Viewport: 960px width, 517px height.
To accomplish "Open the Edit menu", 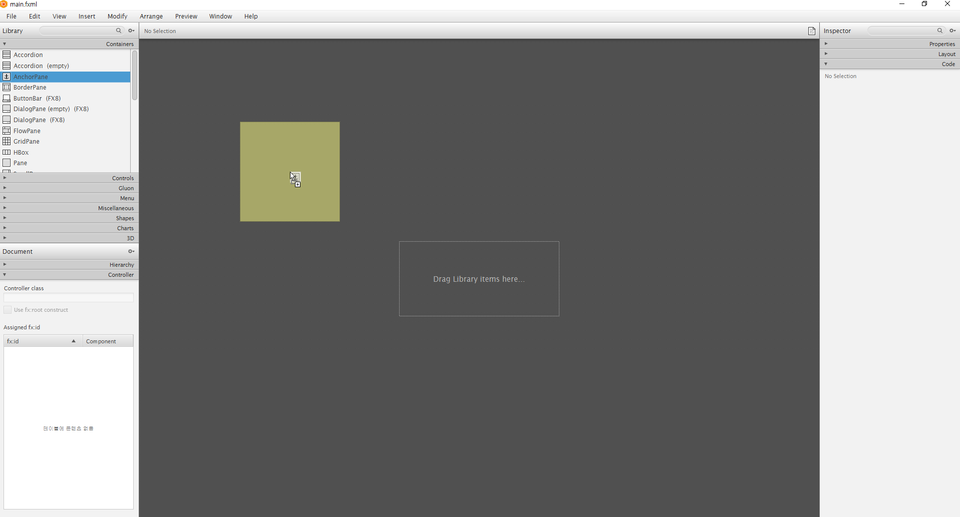I will (35, 16).
